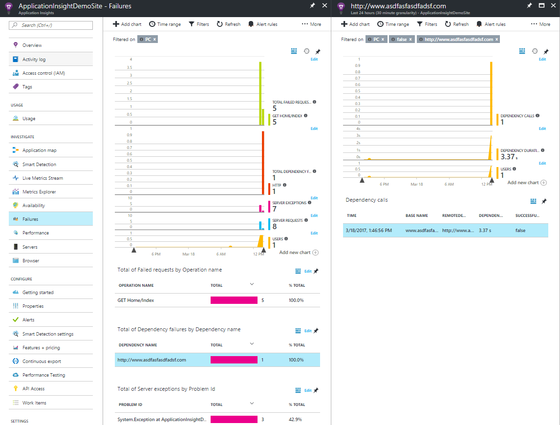Click the Browser icon in sidebar
This screenshot has width=560, height=425.
coord(15,260)
